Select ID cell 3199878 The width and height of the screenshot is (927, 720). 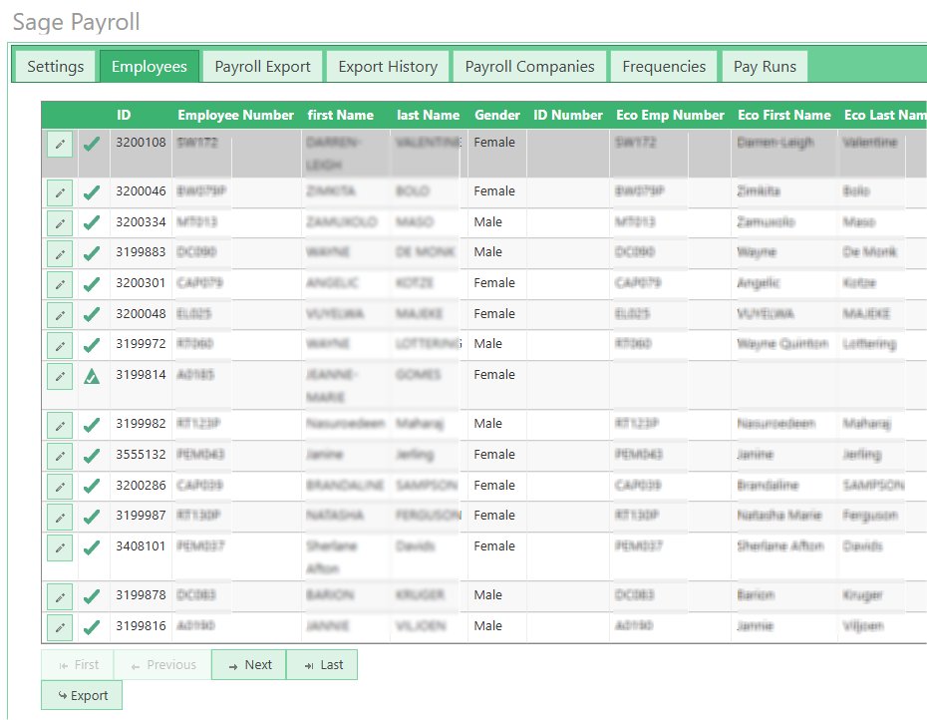tap(141, 595)
